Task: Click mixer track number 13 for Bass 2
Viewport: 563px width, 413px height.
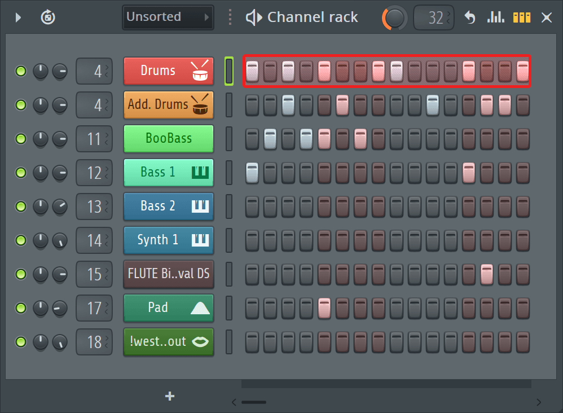Action: pyautogui.click(x=94, y=206)
